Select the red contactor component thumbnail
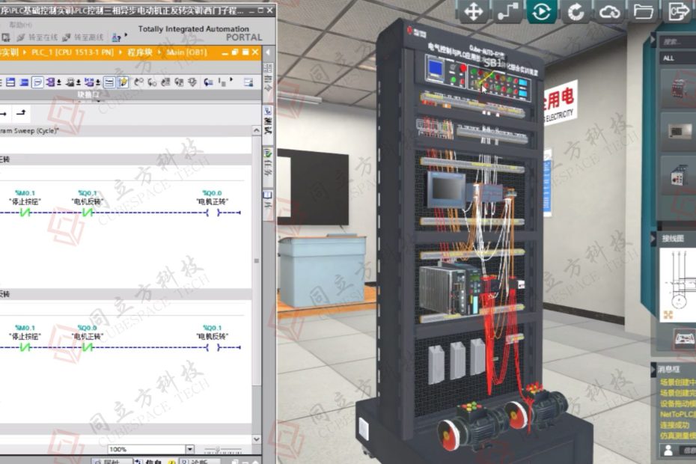The height and width of the screenshot is (464, 696). [x=679, y=88]
